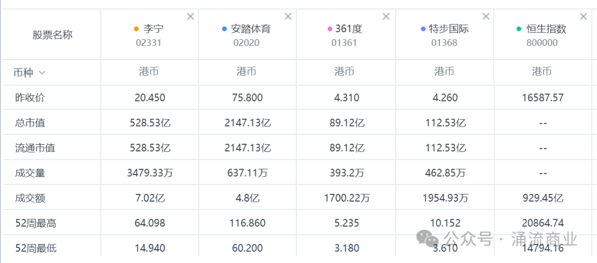Click the orange dot beside 李宁

(137, 29)
